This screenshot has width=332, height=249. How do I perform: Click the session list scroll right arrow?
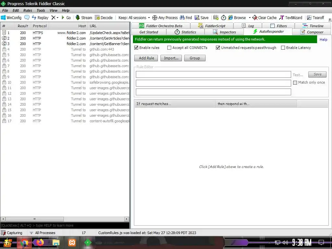point(127,219)
